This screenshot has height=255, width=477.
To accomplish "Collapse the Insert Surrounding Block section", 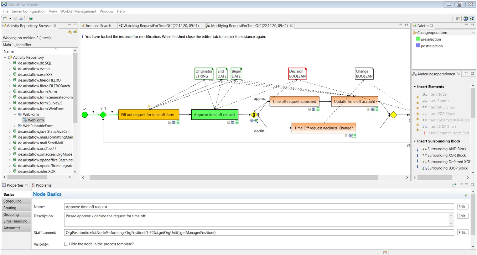I will click(x=415, y=141).
